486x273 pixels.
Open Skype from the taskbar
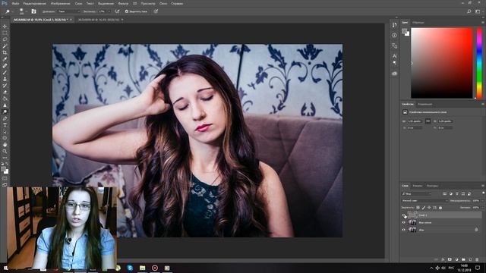(130, 268)
